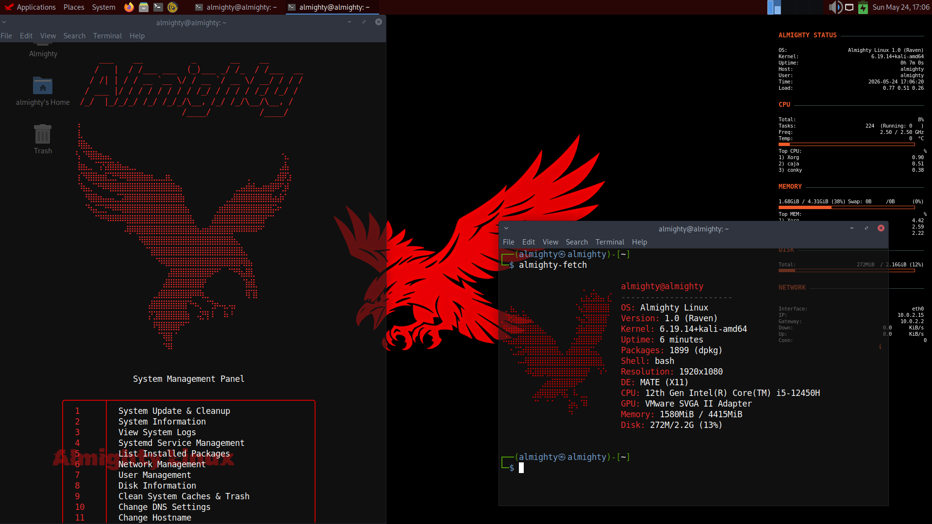The width and height of the screenshot is (932, 524).
Task: Open the System menu in top panel
Action: tap(103, 7)
